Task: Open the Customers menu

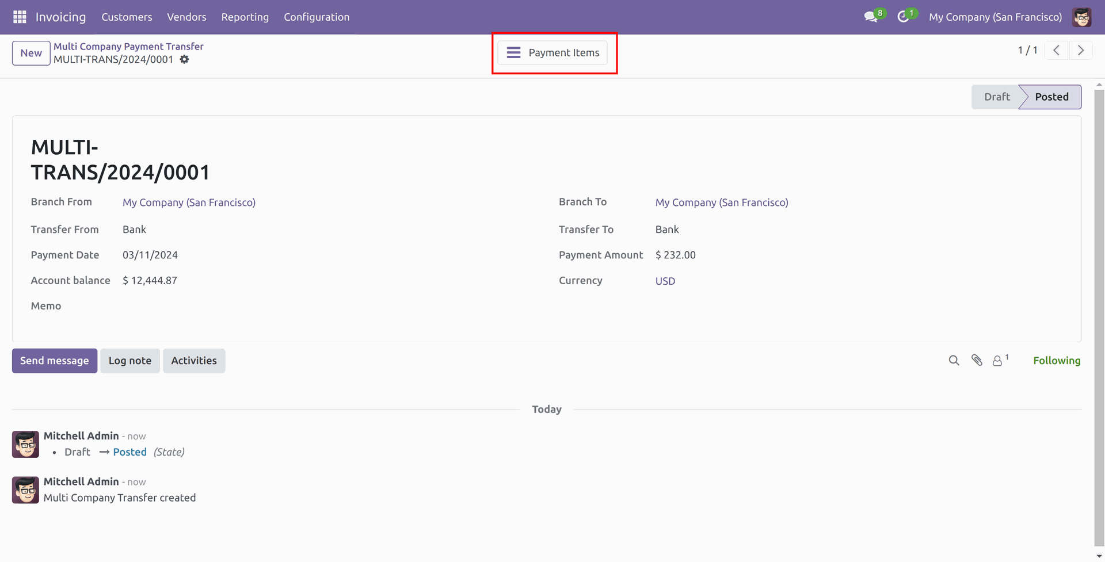Action: tap(127, 17)
